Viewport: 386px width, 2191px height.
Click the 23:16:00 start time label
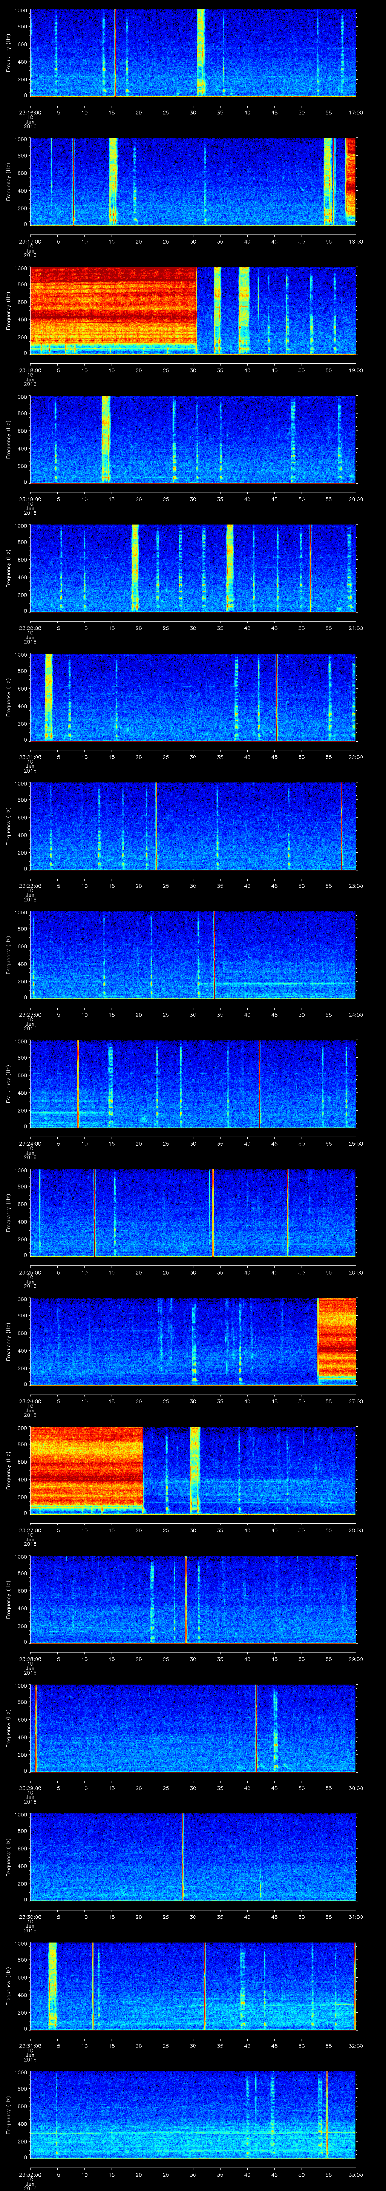(30, 112)
